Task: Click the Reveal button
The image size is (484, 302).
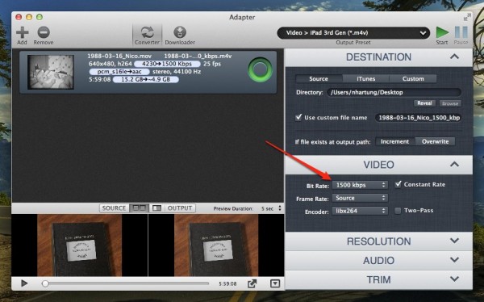Action: [424, 103]
